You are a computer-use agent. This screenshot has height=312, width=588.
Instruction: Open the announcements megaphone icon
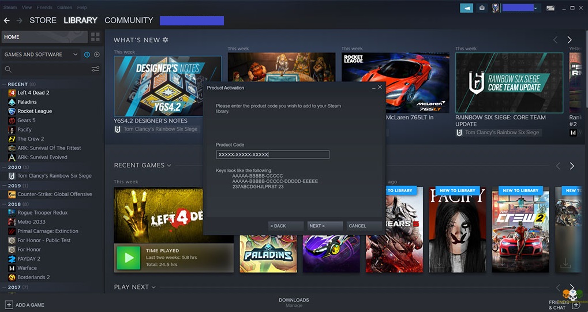pyautogui.click(x=466, y=8)
